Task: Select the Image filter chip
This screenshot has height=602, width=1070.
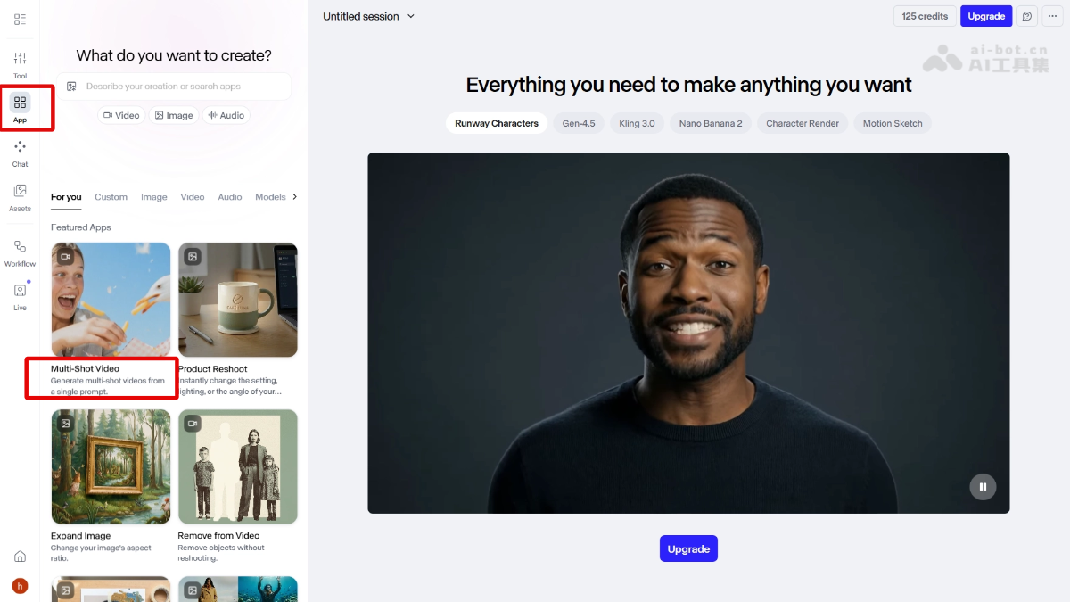Action: pyautogui.click(x=173, y=115)
